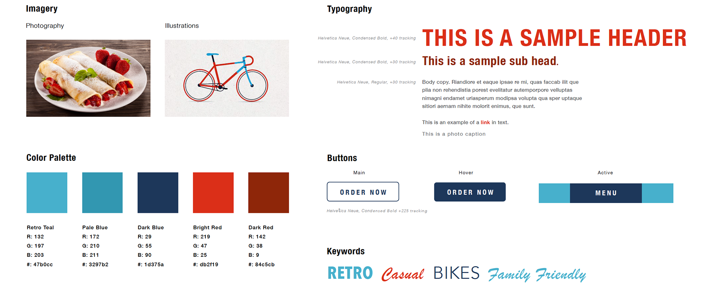
Task: Pick the Retro Teal color swatch
Action: pos(47,193)
